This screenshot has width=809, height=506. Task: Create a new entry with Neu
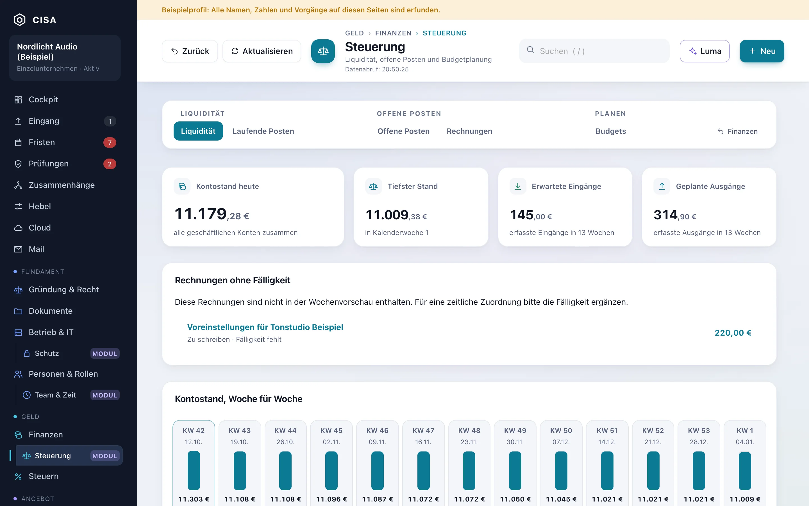click(x=762, y=51)
